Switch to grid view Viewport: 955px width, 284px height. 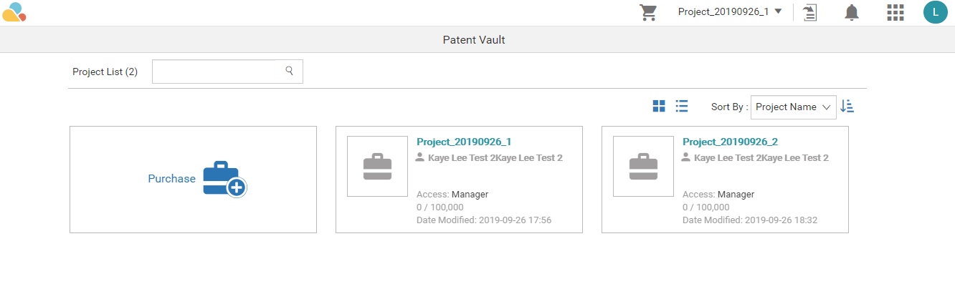(659, 107)
